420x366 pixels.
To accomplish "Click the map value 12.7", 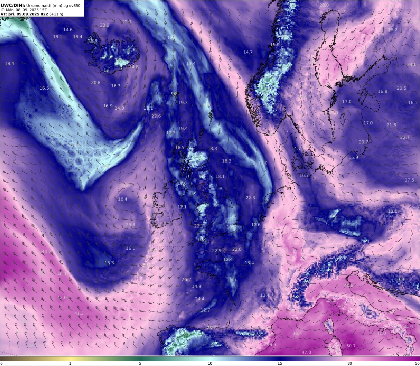I will (x=205, y=310).
